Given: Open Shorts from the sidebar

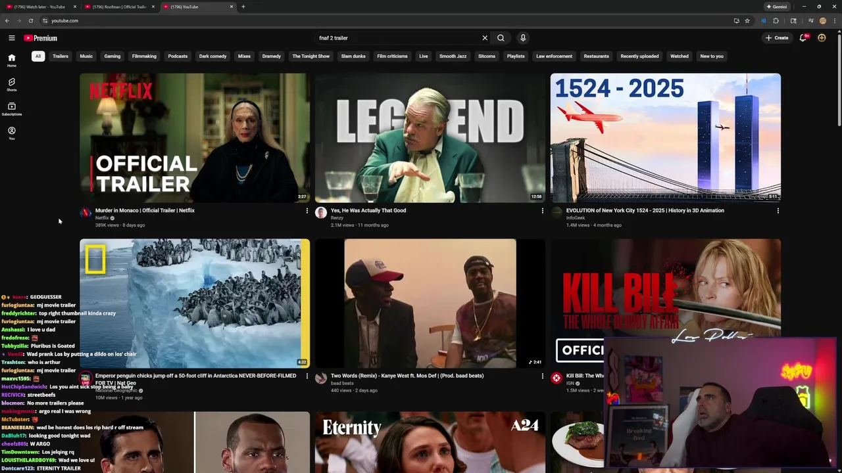Looking at the screenshot, I should coord(11,85).
